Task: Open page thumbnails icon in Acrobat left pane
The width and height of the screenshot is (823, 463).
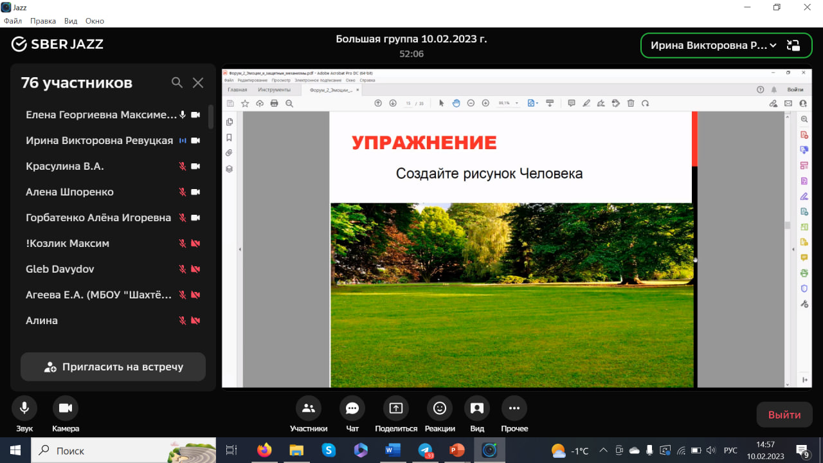Action: click(x=230, y=122)
